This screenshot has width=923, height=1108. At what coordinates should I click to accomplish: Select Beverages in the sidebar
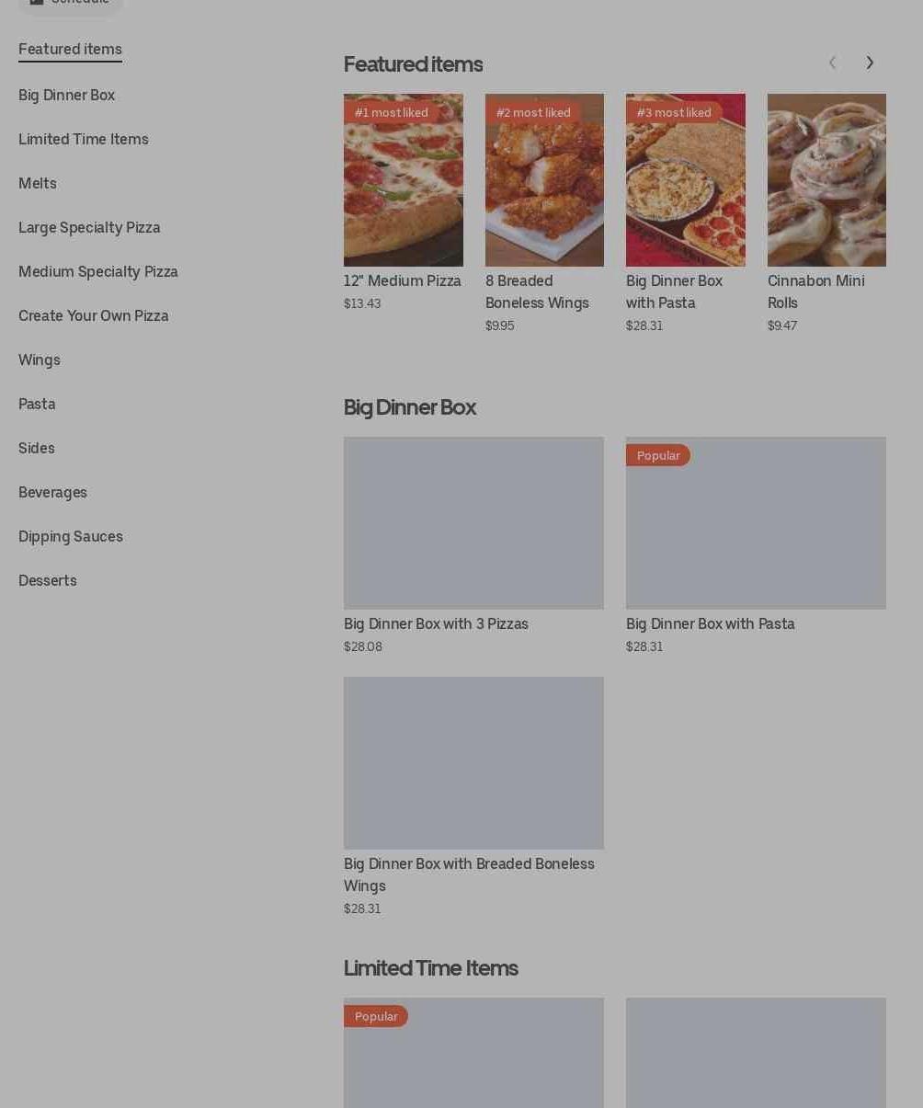click(x=52, y=493)
